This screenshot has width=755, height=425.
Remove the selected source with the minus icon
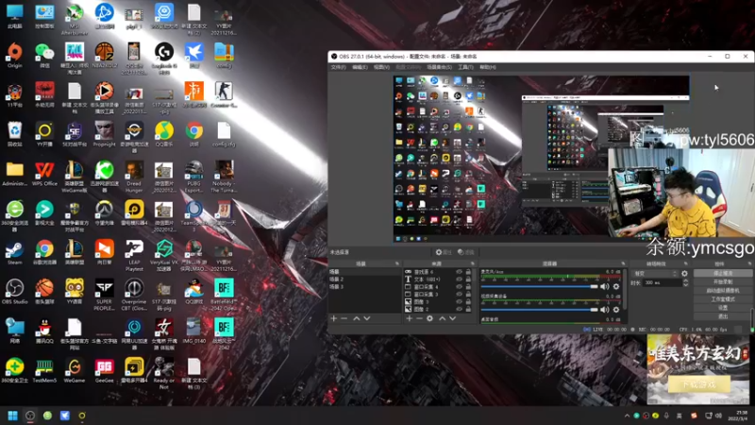pyautogui.click(x=419, y=318)
